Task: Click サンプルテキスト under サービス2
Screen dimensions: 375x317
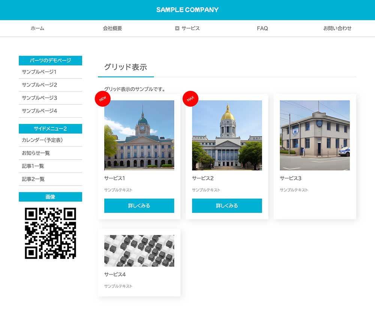Action: [206, 190]
